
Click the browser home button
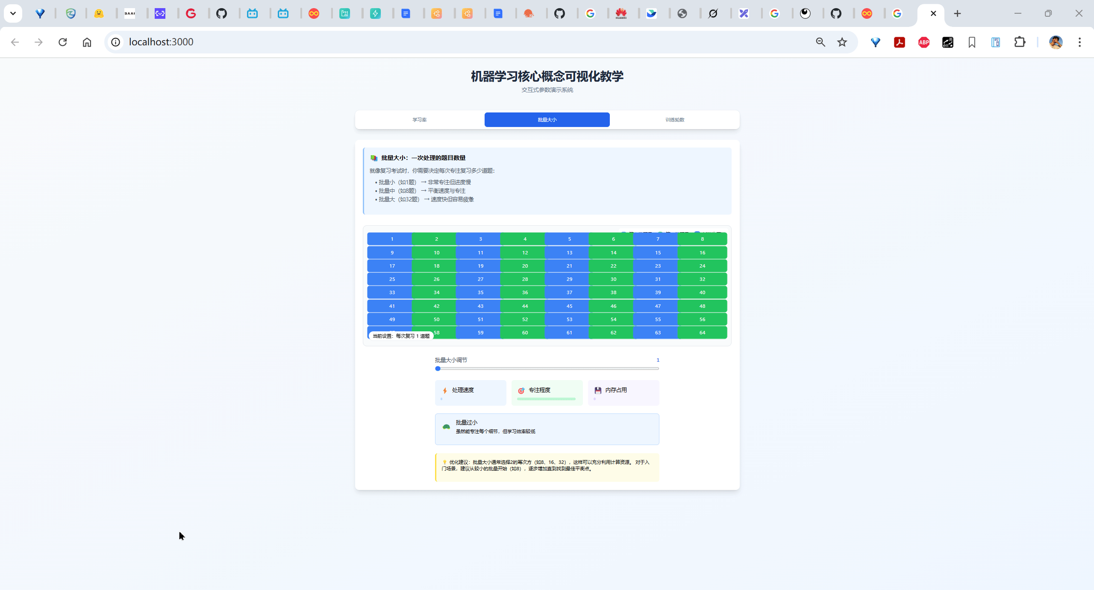click(x=87, y=42)
